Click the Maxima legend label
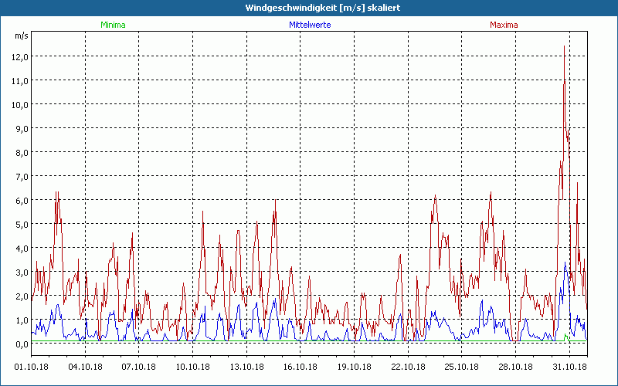This screenshot has height=386, width=618. pyautogui.click(x=504, y=25)
